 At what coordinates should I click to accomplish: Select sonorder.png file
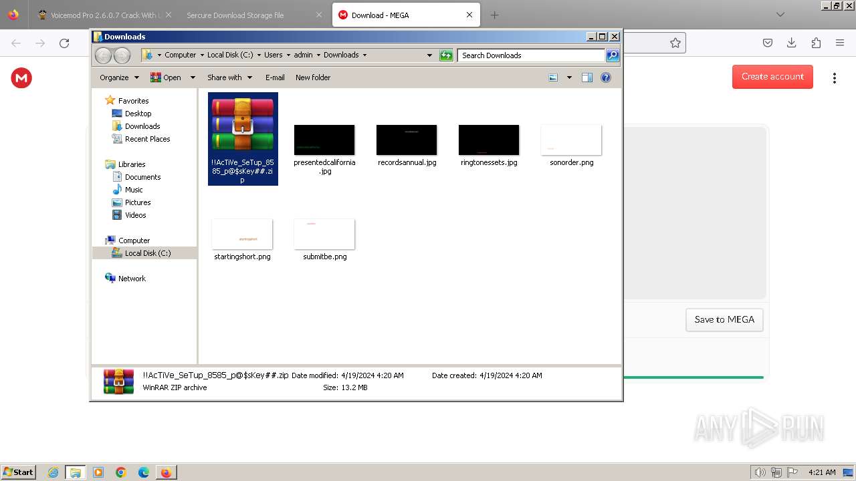point(571,146)
